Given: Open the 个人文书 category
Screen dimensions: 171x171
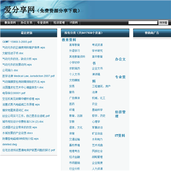Looking at the screenshot, I should coord(75,75).
